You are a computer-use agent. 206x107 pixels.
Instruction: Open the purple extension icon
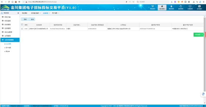175,2
